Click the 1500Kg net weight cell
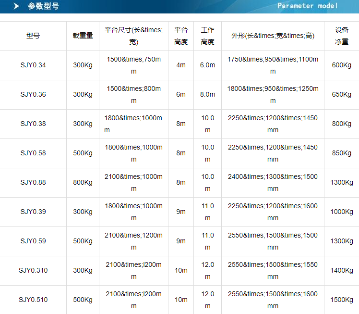The image size is (359, 314). click(342, 300)
